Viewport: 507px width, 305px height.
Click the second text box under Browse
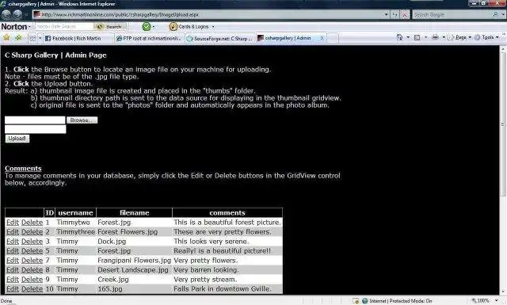coord(35,129)
